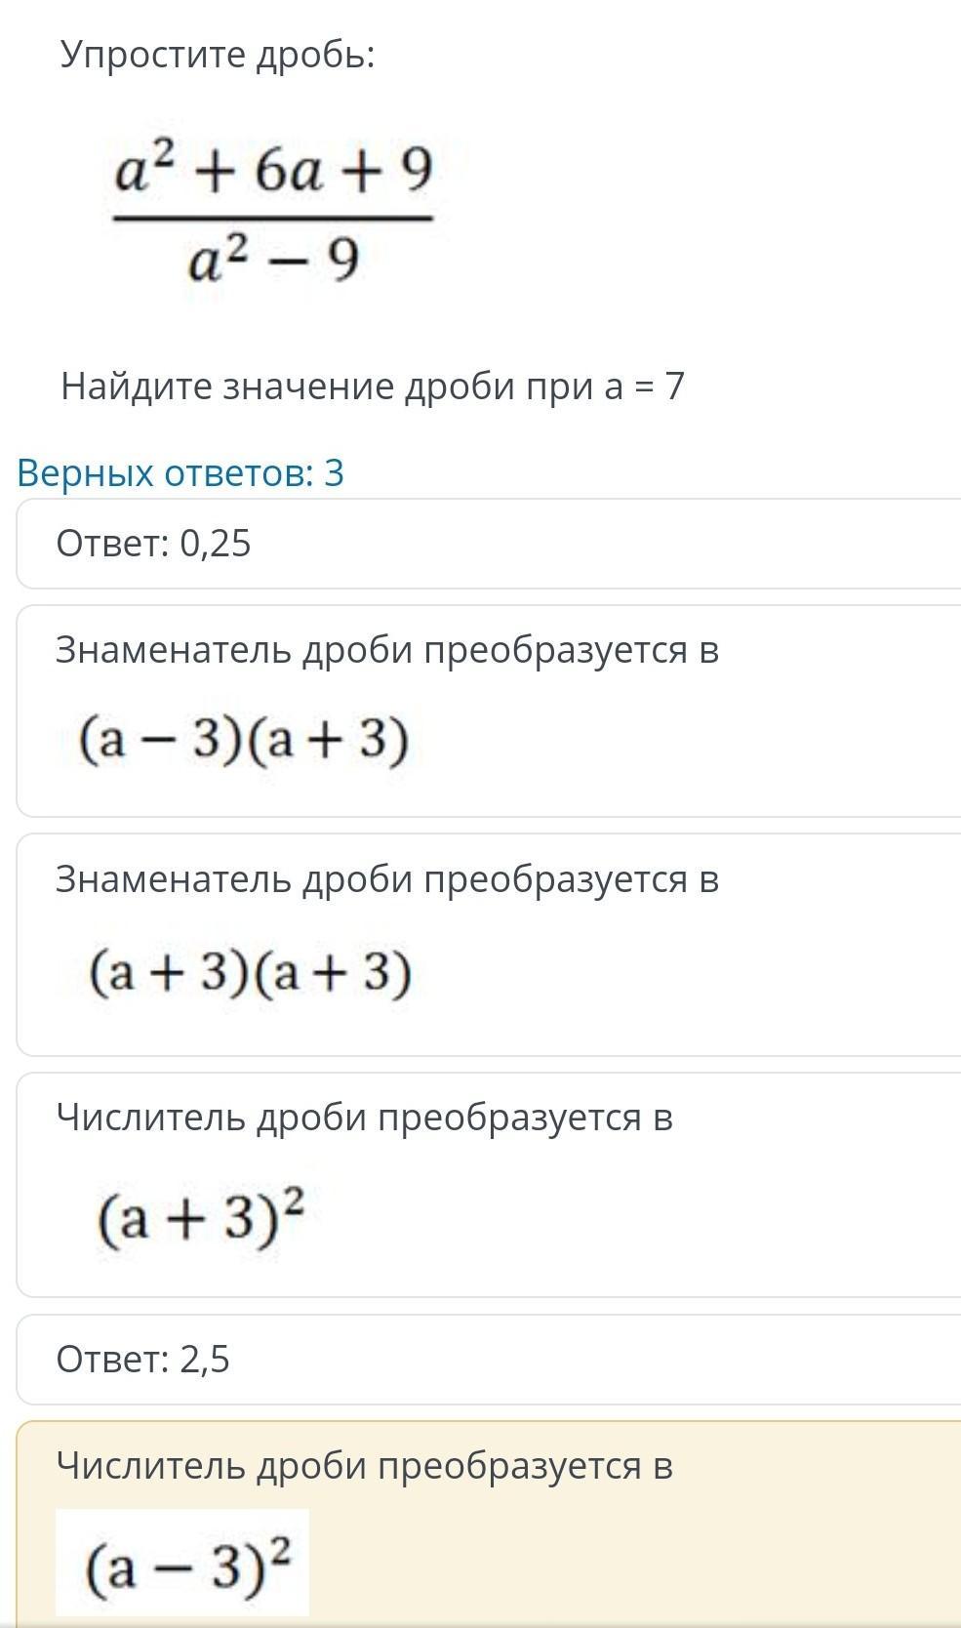The width and height of the screenshot is (961, 1628).
Task: Select the answer option 'Ответ: 2,5'
Action: click(489, 1360)
